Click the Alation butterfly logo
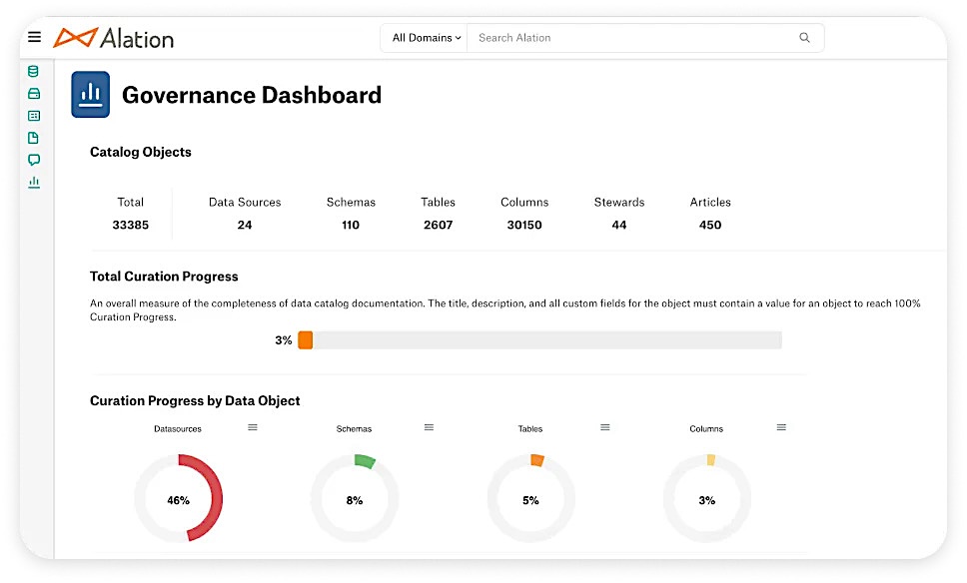This screenshot has width=967, height=583. click(77, 37)
